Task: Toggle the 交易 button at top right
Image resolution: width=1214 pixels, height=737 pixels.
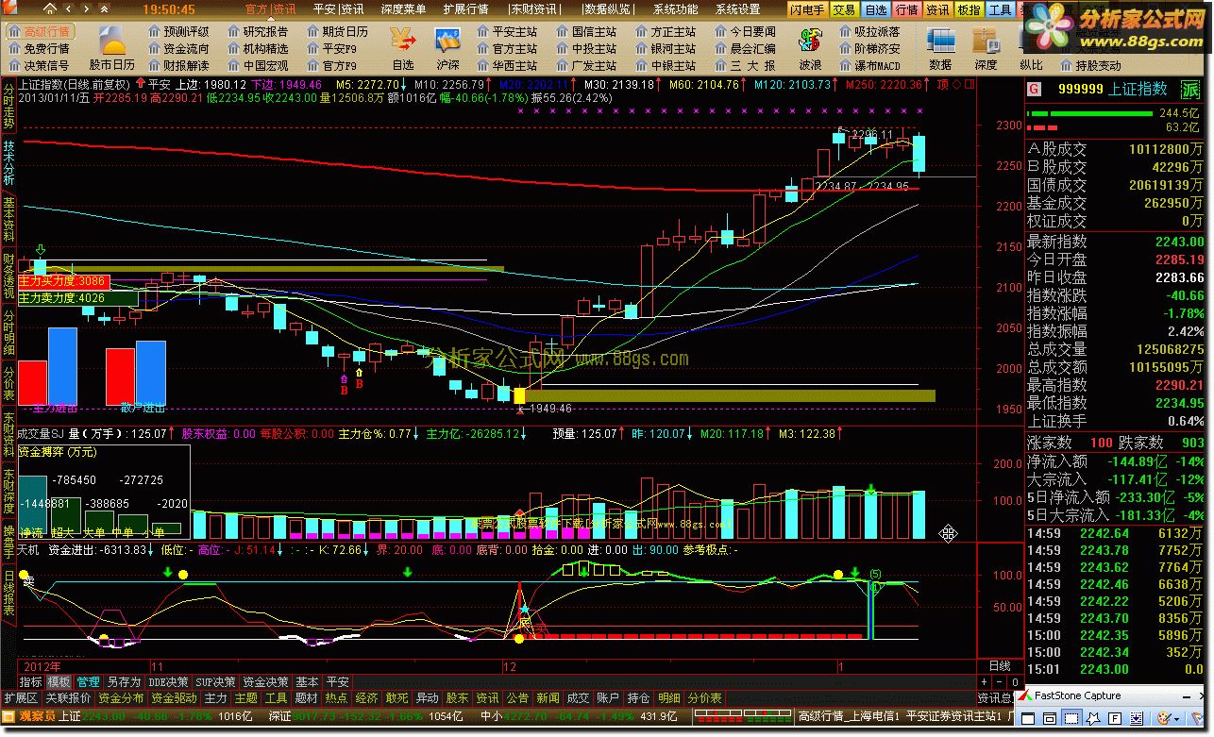Action: tap(845, 9)
